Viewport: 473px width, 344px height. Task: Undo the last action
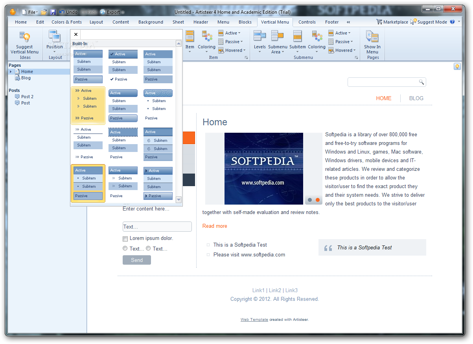pos(68,12)
